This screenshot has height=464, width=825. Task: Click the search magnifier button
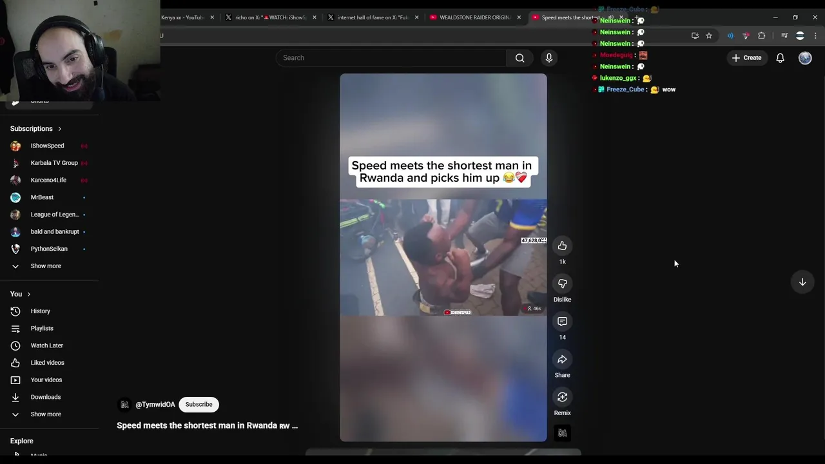point(519,58)
